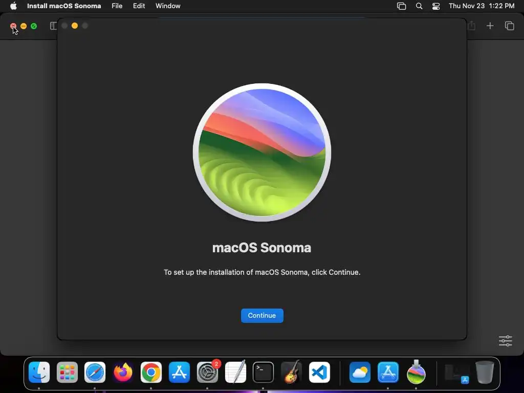Enter full screen with the green button
Viewport: 524px width, 393px height.
tap(34, 26)
